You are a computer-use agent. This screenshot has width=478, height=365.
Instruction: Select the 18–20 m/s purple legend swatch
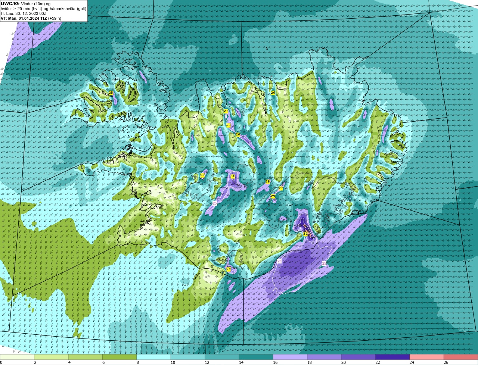pyautogui.click(x=325, y=357)
